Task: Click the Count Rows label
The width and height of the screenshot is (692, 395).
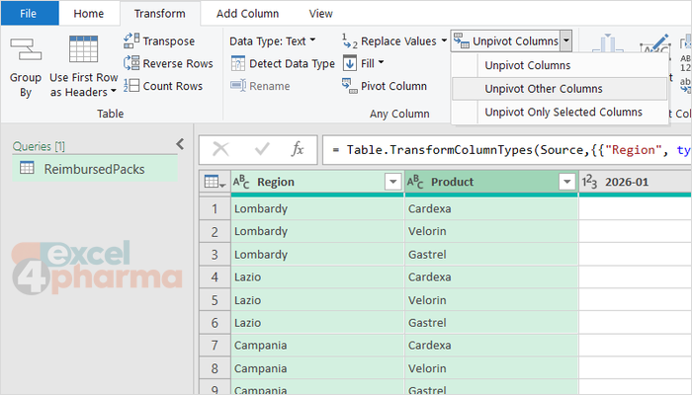Action: [x=173, y=86]
